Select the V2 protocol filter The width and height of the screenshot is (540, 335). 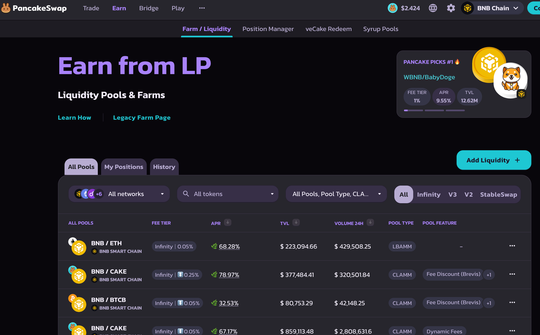click(x=468, y=194)
